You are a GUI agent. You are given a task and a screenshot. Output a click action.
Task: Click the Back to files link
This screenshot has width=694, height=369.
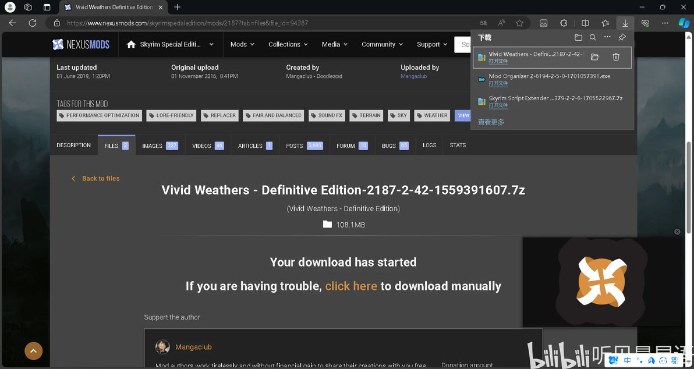[95, 178]
